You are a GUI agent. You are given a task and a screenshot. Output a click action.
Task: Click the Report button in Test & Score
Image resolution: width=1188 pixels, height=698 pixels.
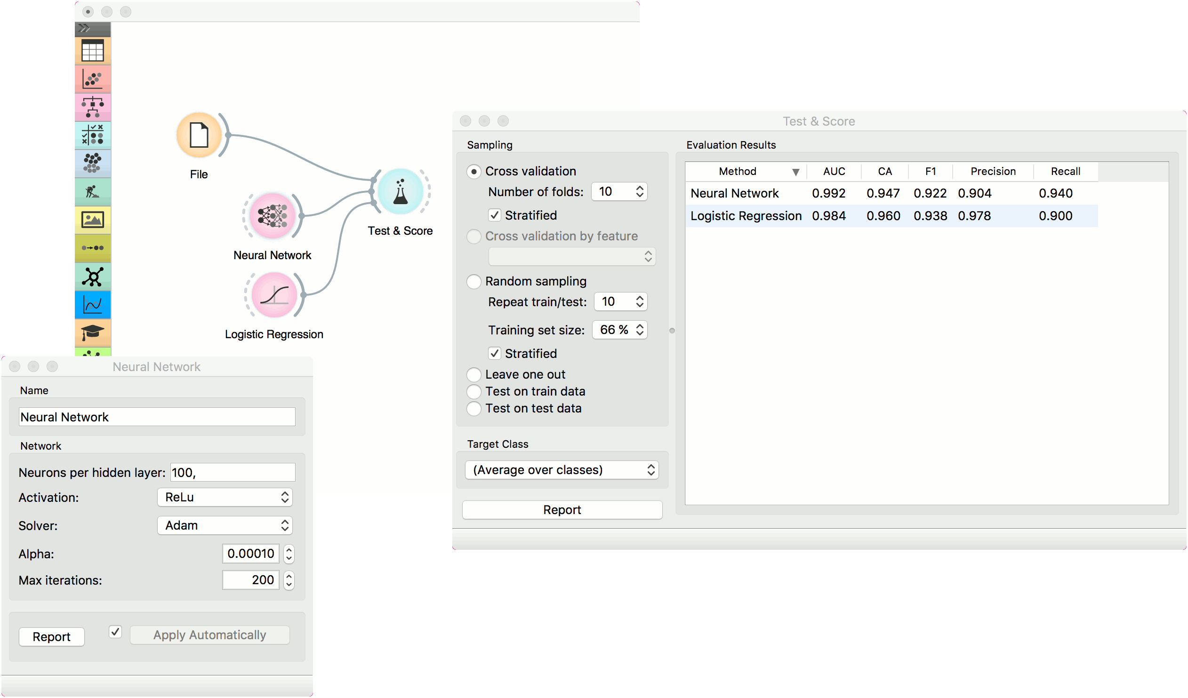tap(562, 510)
